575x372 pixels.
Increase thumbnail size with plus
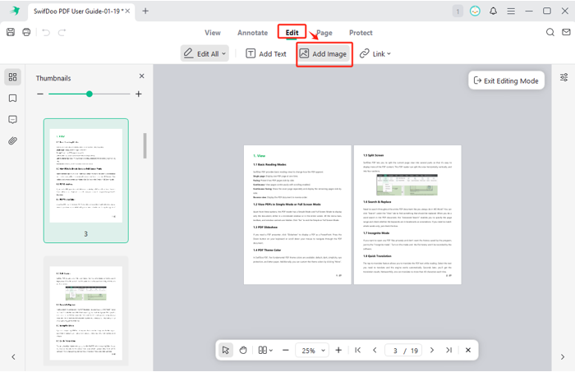tap(139, 94)
